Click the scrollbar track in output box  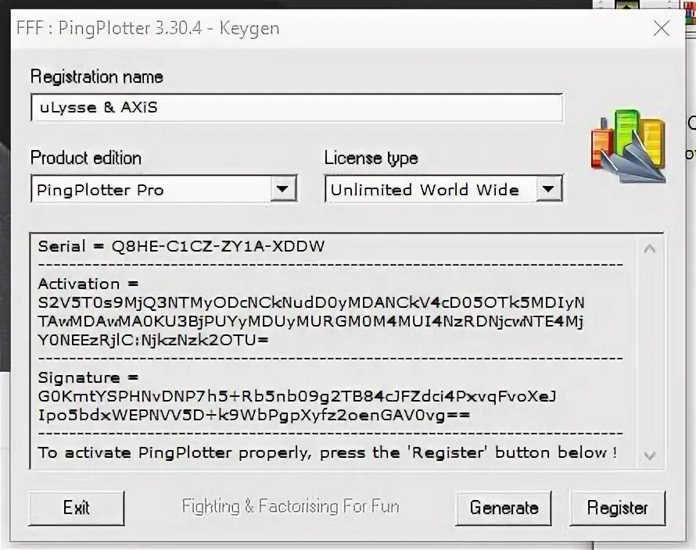click(649, 352)
